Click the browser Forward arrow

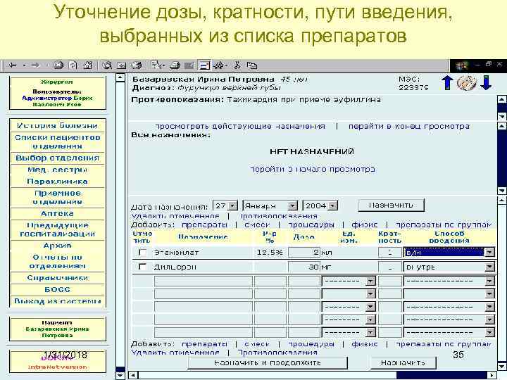[x=36, y=65]
